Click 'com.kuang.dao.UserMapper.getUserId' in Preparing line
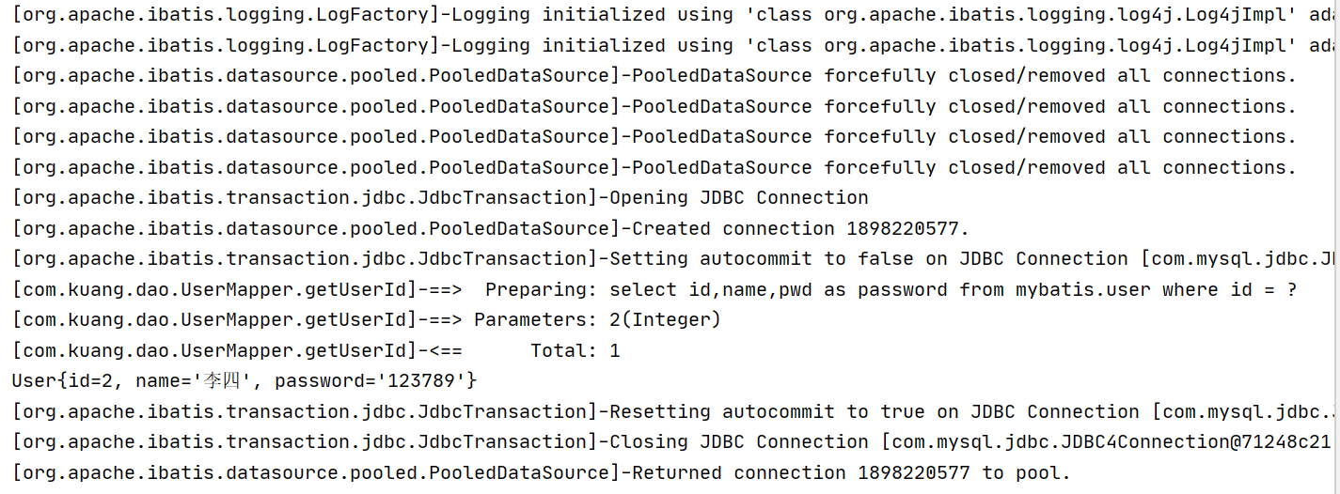 tap(214, 290)
